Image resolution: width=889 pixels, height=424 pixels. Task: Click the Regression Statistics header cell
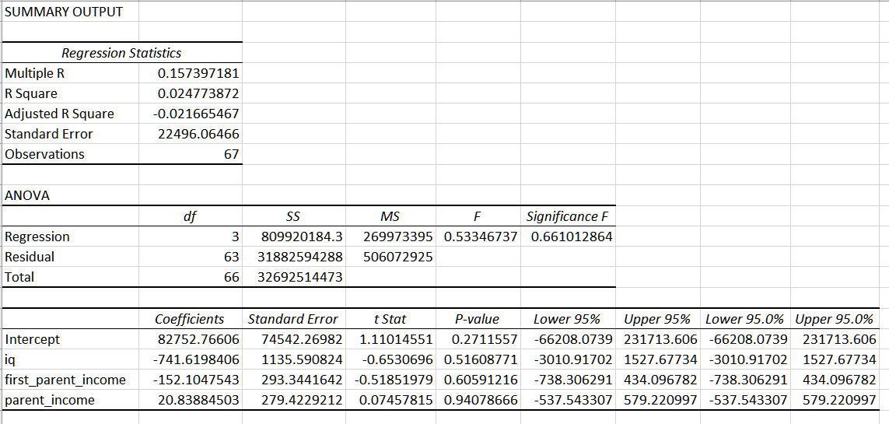point(121,53)
